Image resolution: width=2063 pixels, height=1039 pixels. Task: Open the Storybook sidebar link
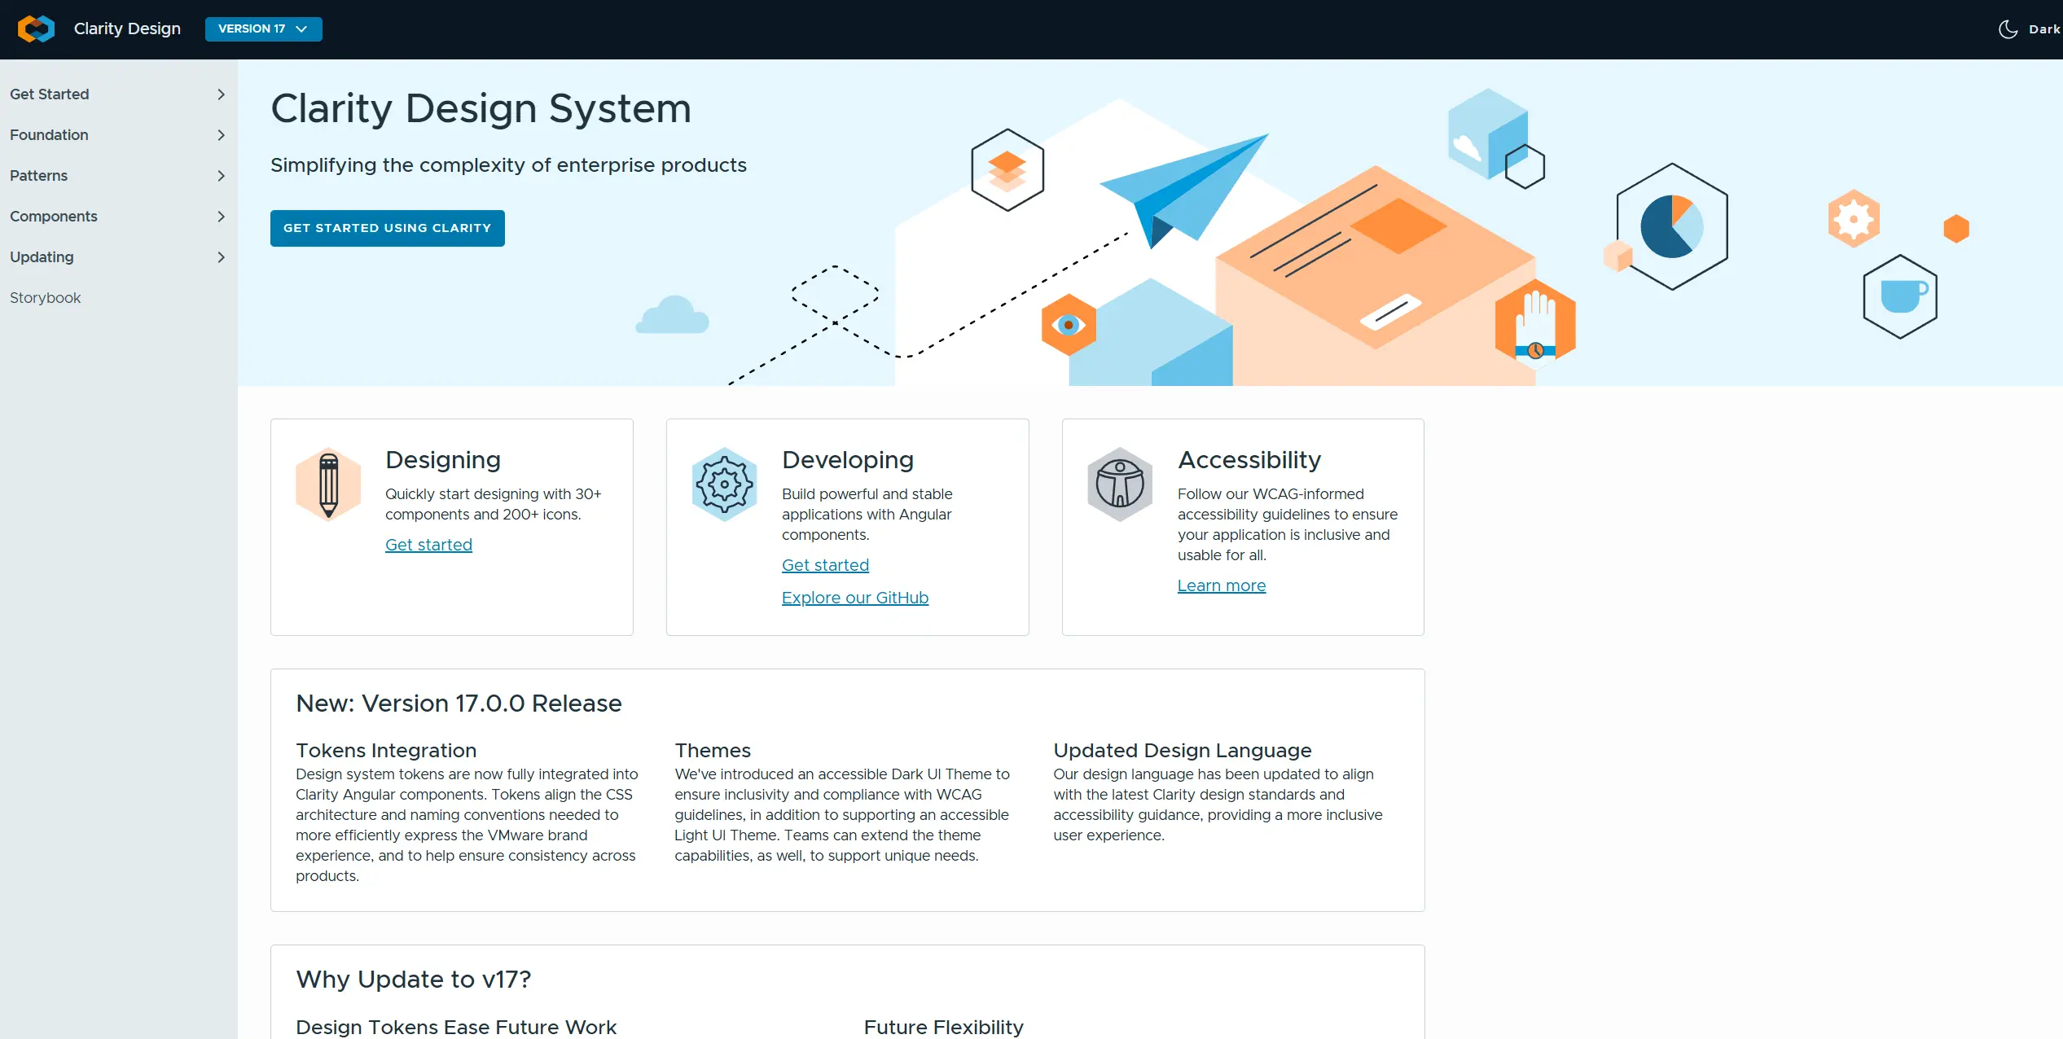[x=46, y=298]
